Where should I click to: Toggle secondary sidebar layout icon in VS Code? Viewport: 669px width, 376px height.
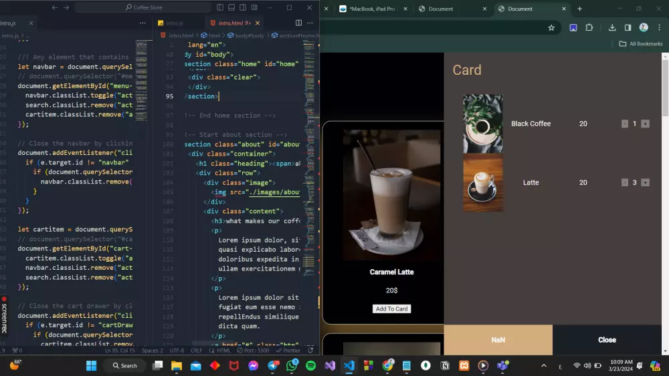pyautogui.click(x=243, y=7)
